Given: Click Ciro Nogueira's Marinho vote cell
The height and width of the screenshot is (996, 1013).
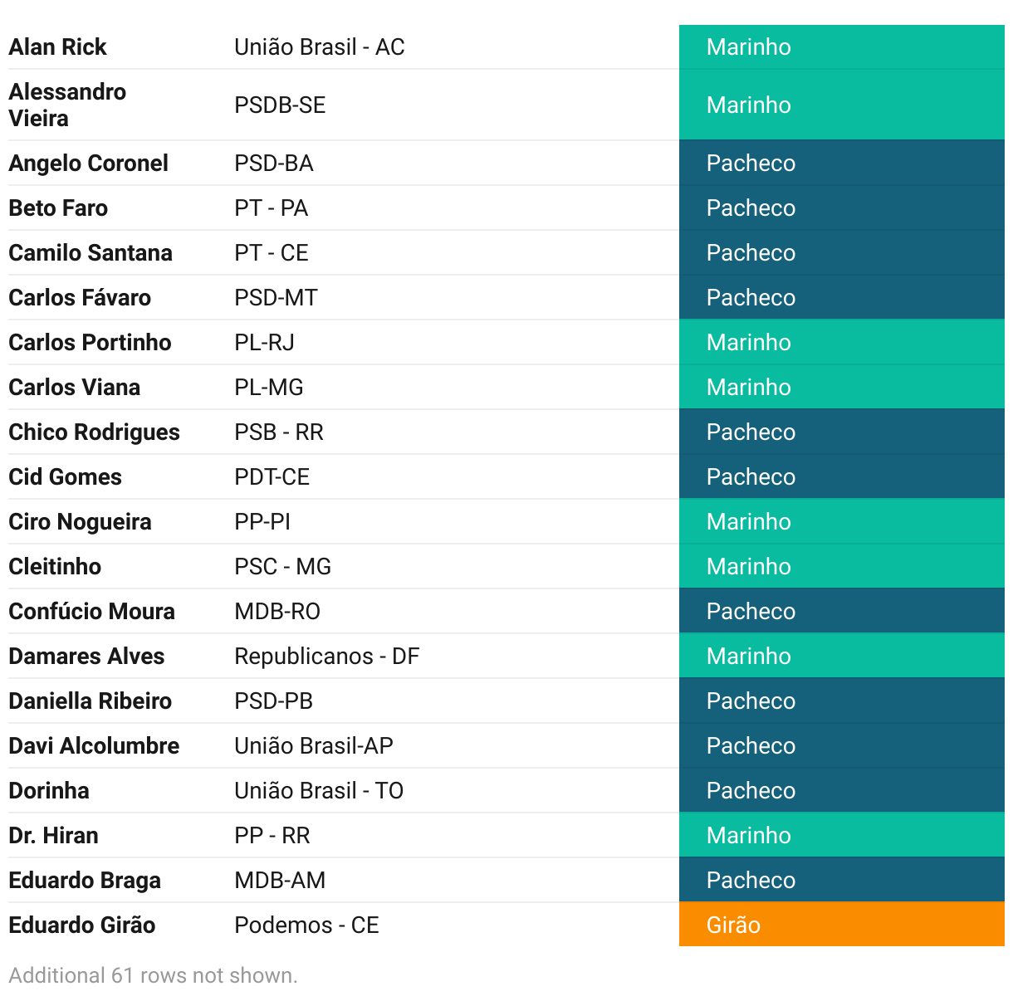Looking at the screenshot, I should tap(841, 522).
